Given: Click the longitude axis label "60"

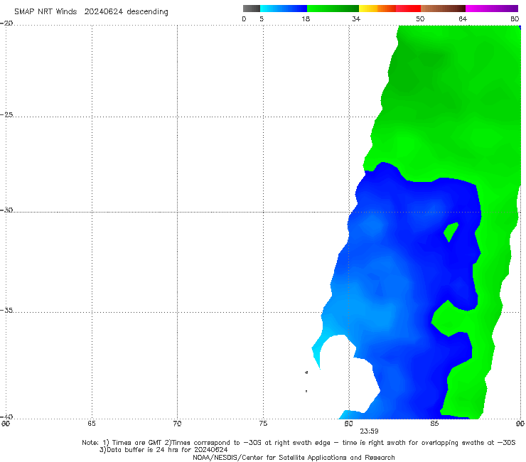Looking at the screenshot, I should (6, 424).
